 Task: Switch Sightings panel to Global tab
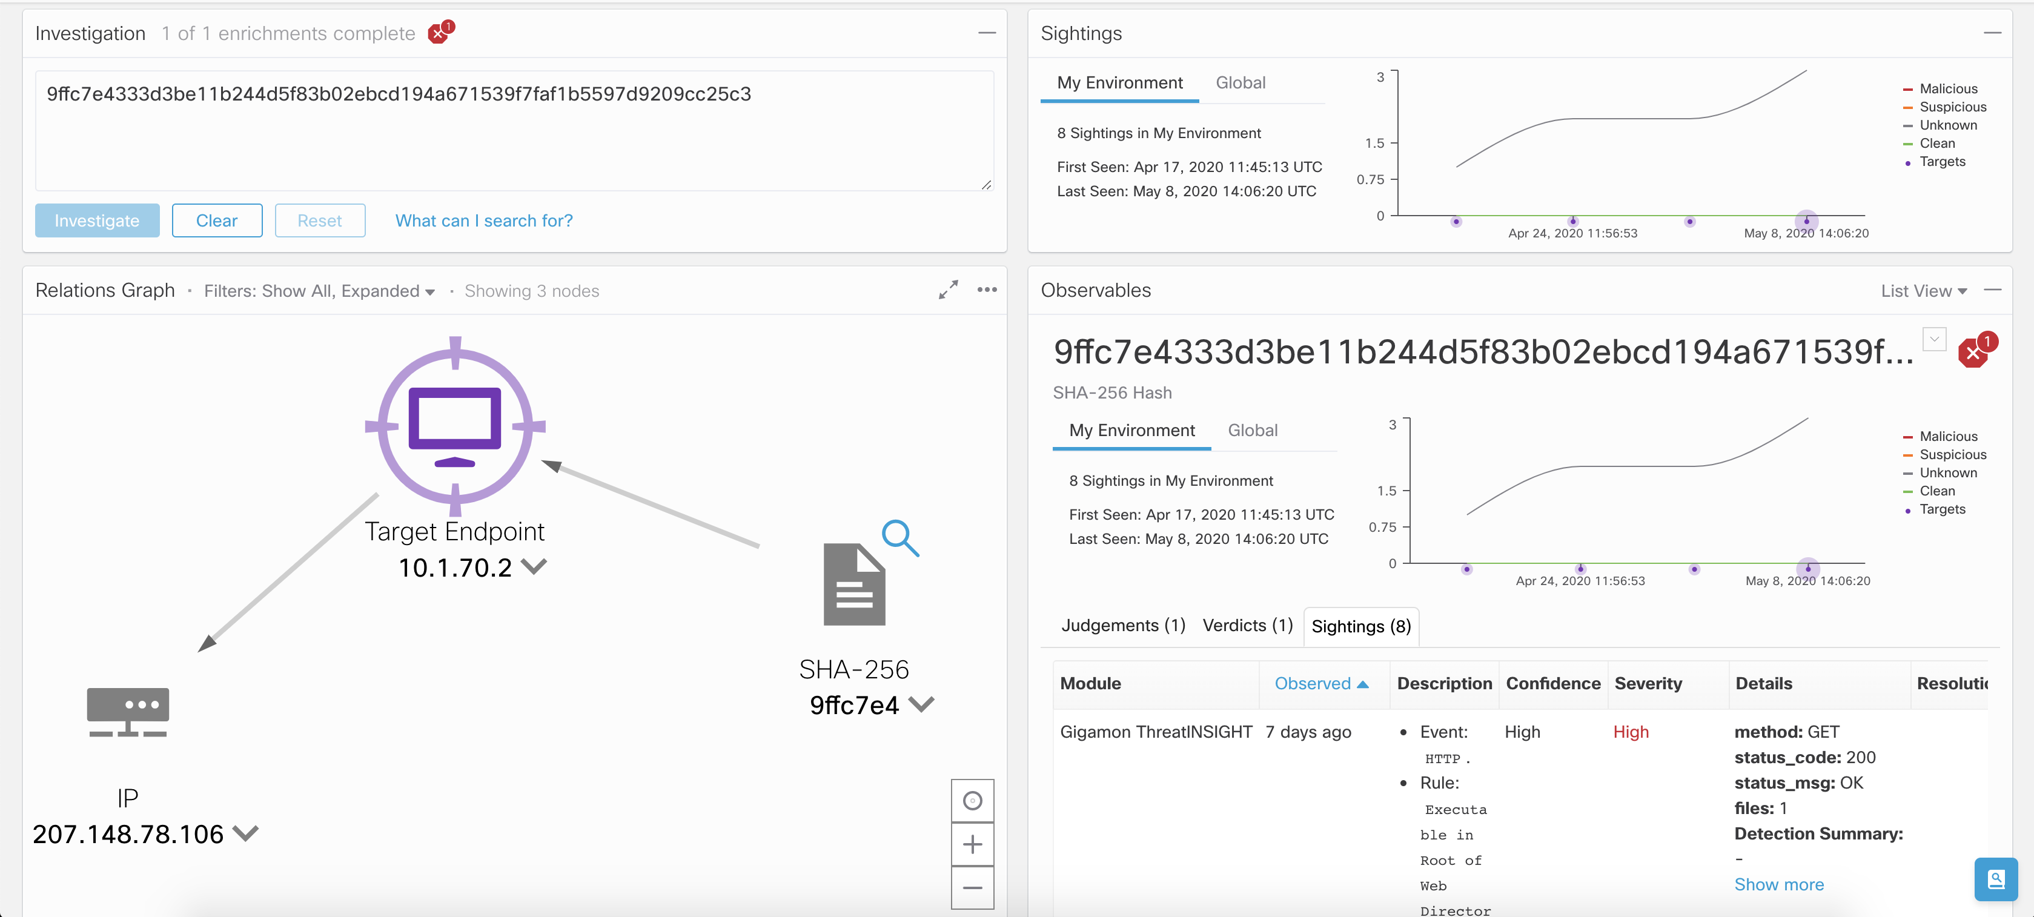coord(1240,83)
